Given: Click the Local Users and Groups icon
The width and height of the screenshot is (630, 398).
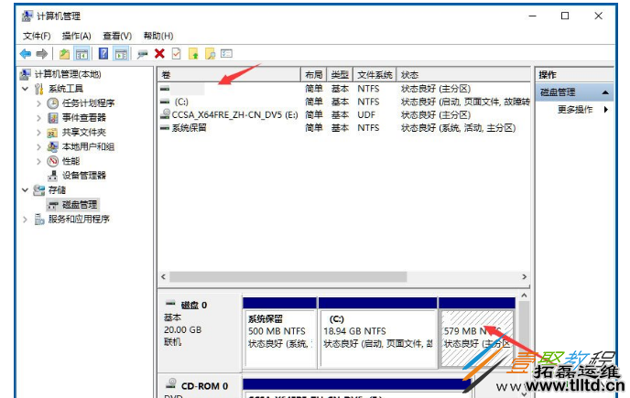Looking at the screenshot, I should (52, 146).
